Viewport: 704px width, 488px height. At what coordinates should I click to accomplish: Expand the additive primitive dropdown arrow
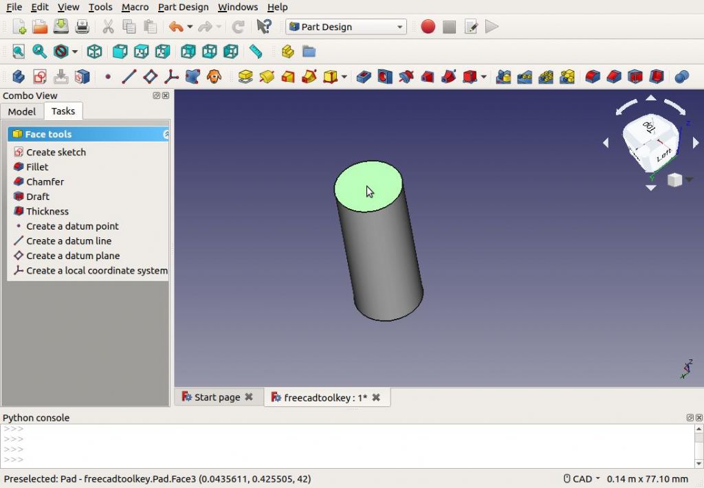click(x=344, y=77)
